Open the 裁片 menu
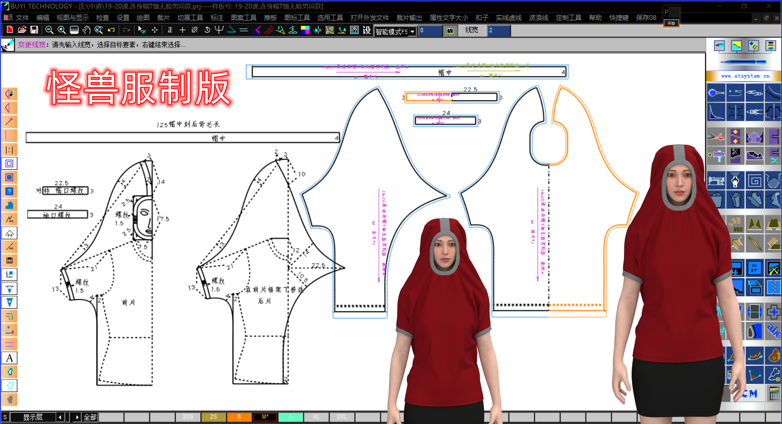782x424 pixels. 163,18
